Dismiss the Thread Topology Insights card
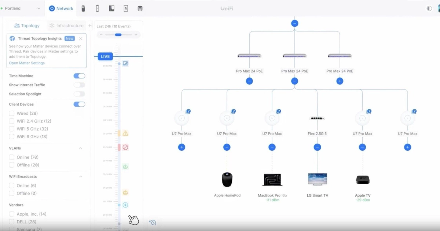The height and width of the screenshot is (231, 440). click(81, 38)
